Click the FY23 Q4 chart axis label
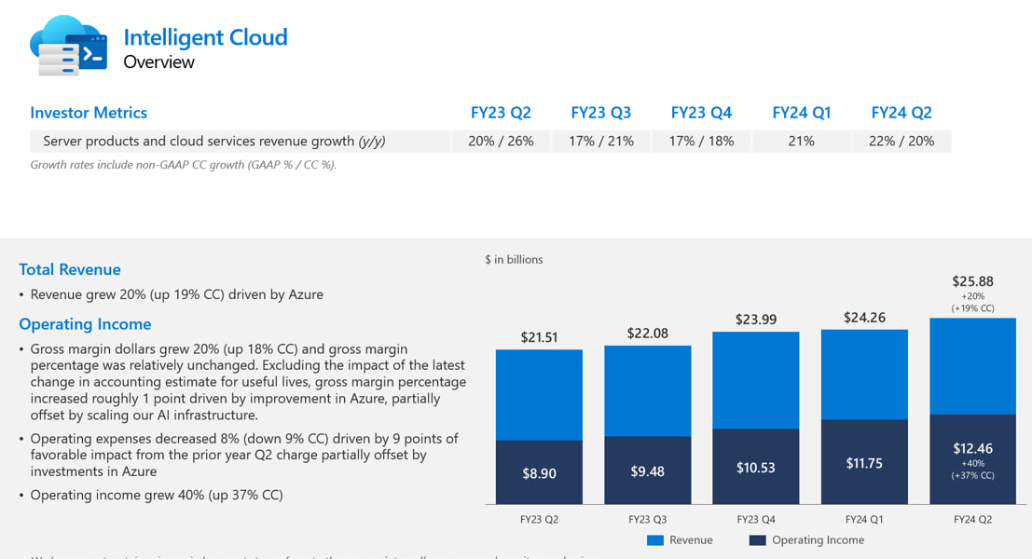The width and height of the screenshot is (1032, 559). [x=755, y=520]
